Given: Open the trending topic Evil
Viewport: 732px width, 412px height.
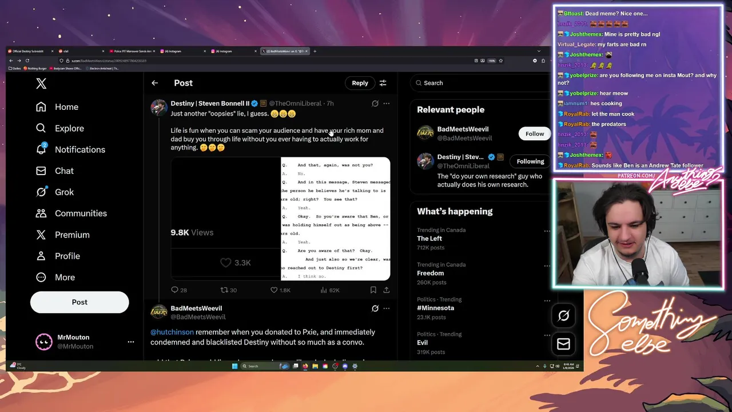Looking at the screenshot, I should coord(422,343).
